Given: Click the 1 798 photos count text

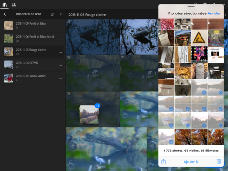Looking at the screenshot, I should (x=191, y=151).
